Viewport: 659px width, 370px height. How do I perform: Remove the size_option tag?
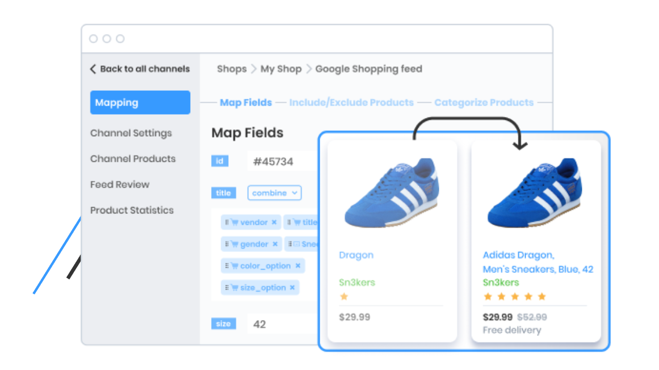point(292,288)
